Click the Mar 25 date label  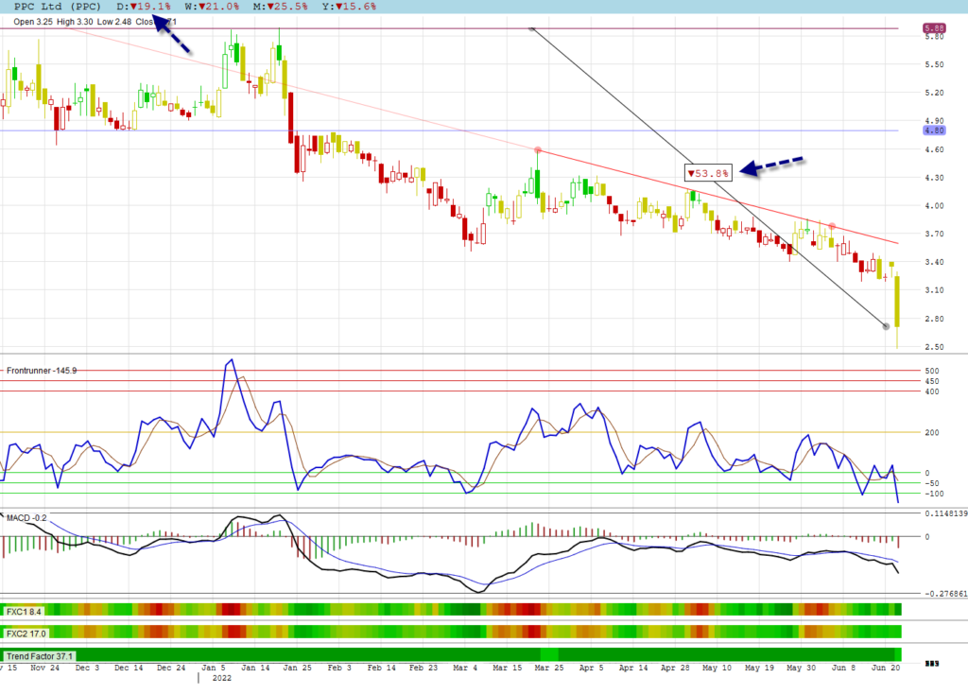549,668
